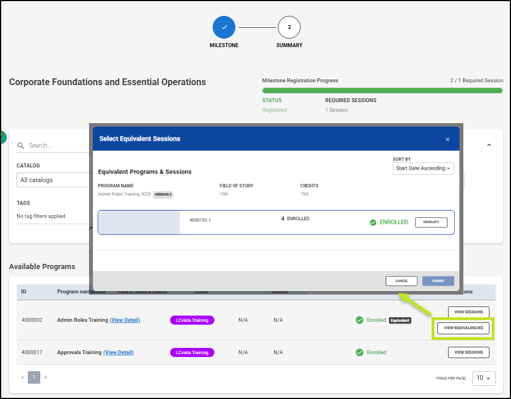
Task: Change items per page dropdown
Action: 483,378
